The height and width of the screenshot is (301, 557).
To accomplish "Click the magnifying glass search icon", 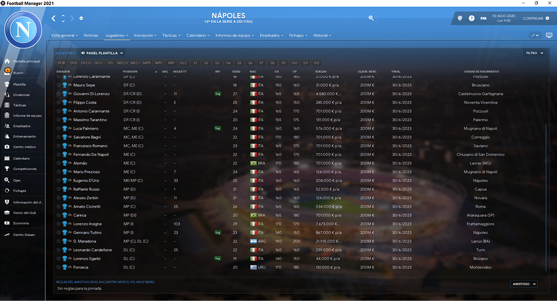I will (371, 18).
